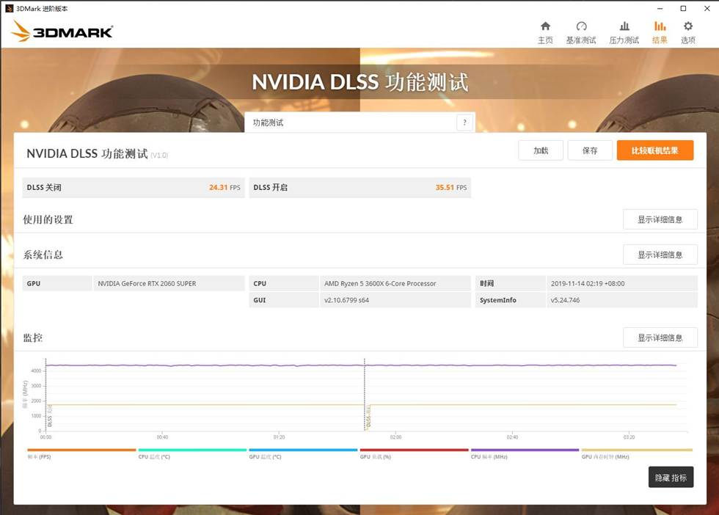Click the 保存 save button

tap(590, 150)
